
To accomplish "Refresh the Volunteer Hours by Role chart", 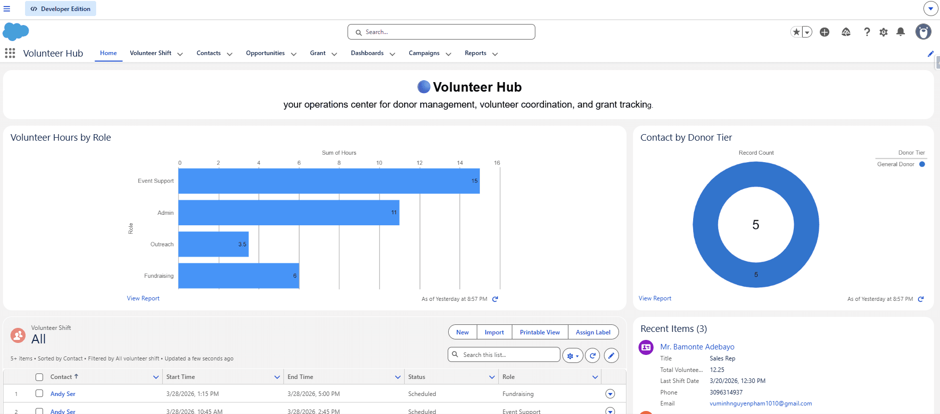I will pyautogui.click(x=495, y=299).
